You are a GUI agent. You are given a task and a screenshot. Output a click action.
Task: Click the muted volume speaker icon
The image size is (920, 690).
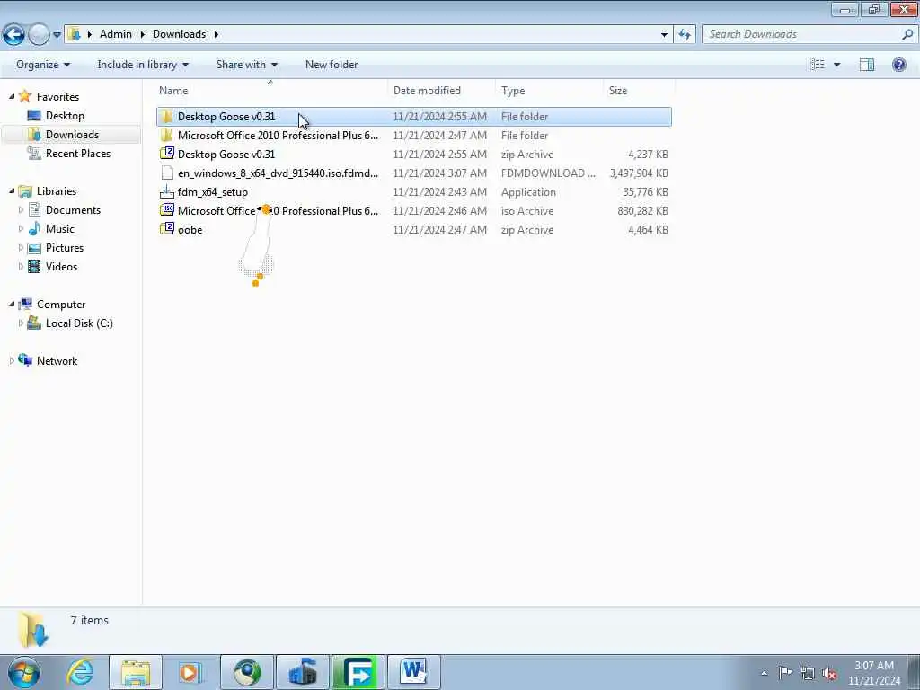829,674
